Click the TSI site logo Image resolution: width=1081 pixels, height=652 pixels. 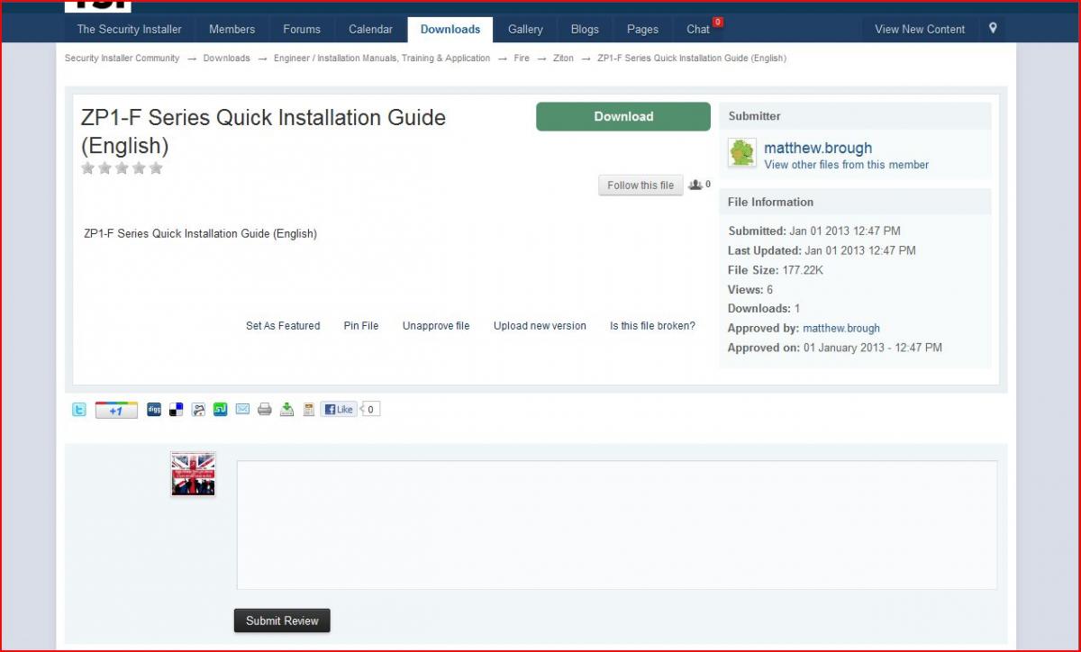pos(98,6)
